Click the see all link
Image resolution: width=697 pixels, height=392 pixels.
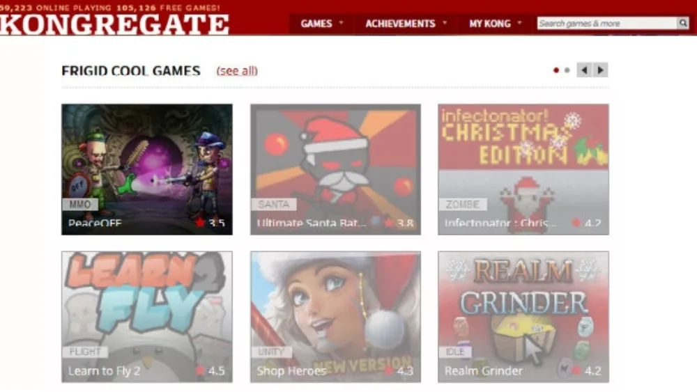click(x=237, y=70)
